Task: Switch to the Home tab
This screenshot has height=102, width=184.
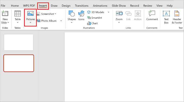Action: (x=15, y=5)
